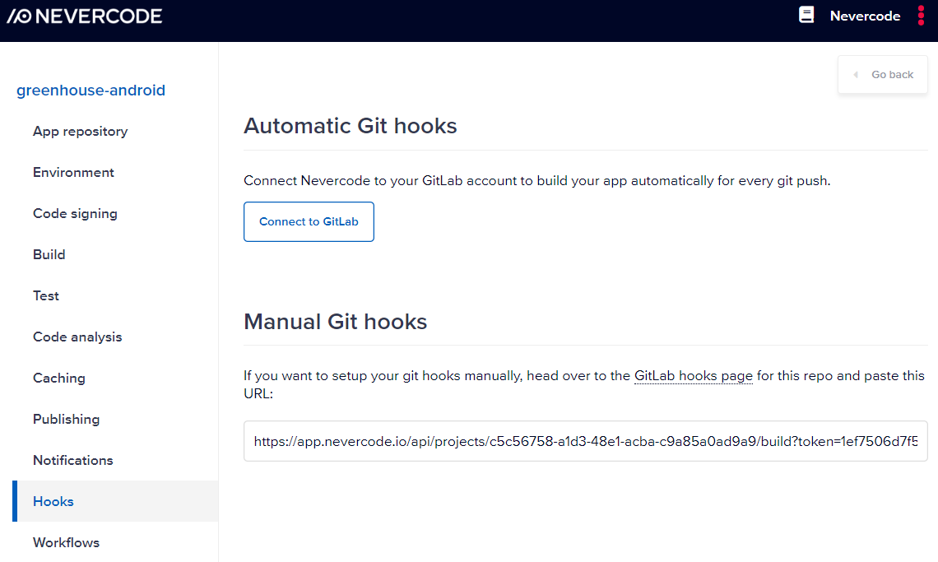The image size is (938, 562).
Task: Open App repository settings
Action: (x=80, y=131)
